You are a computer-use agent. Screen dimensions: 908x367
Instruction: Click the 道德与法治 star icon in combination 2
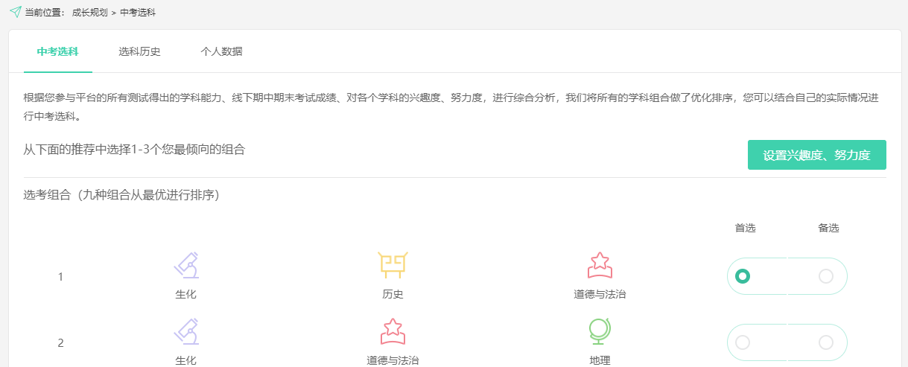pos(393,332)
